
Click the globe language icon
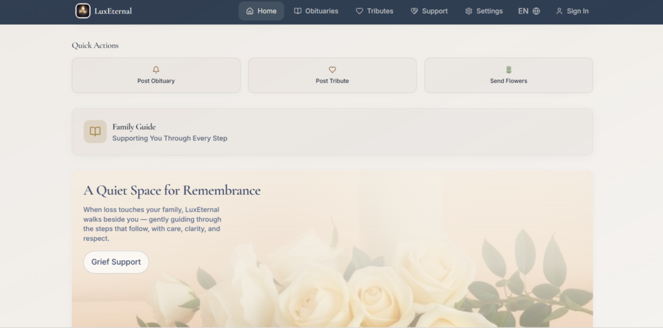tap(536, 11)
